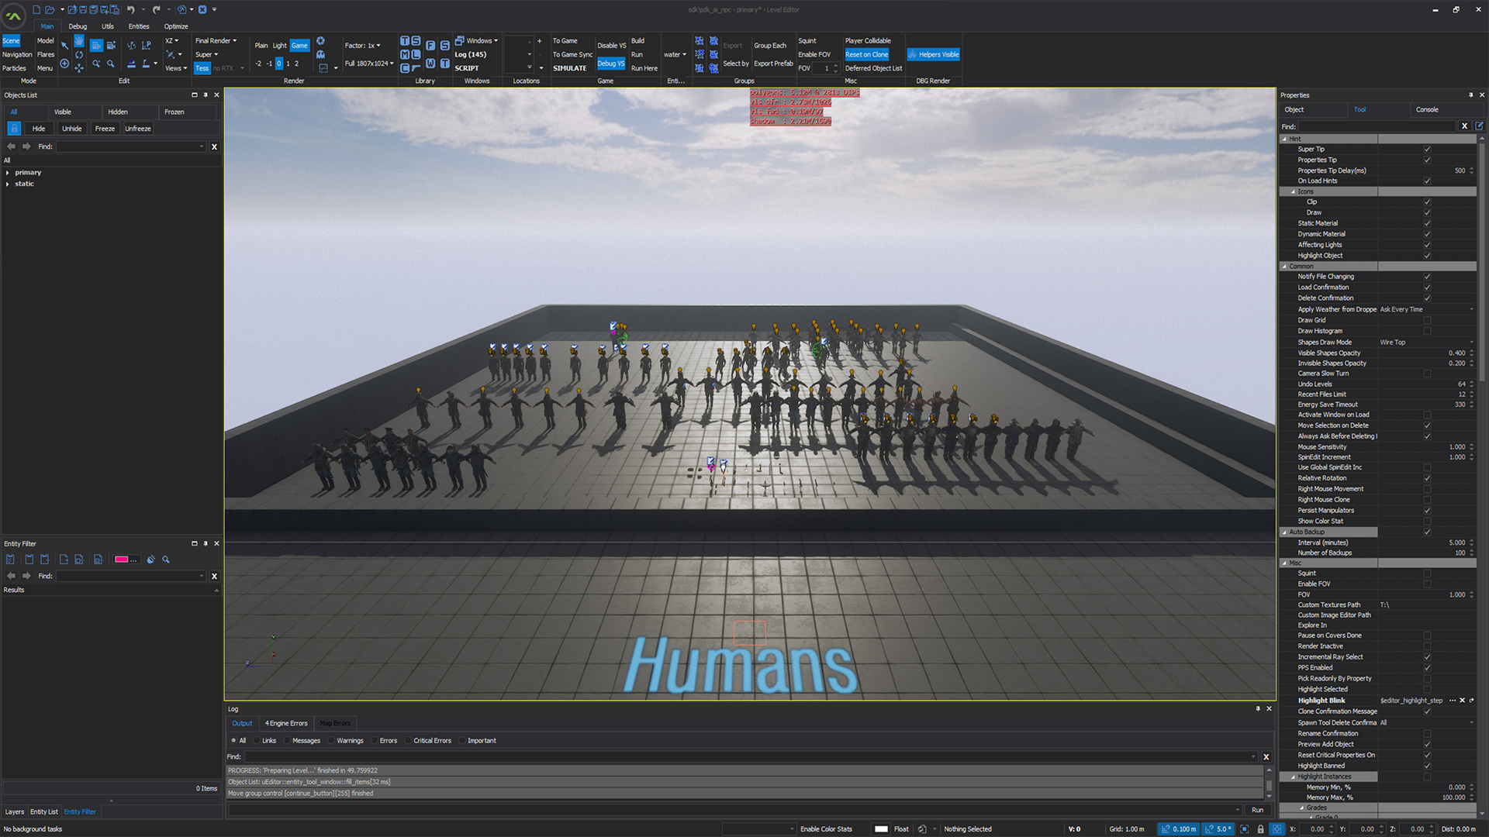
Task: Enable the Draw Grid checkbox
Action: (1427, 320)
